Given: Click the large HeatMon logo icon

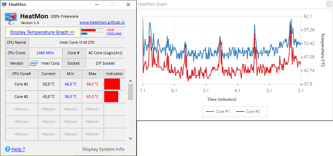Looking at the screenshot, I should tap(11, 19).
